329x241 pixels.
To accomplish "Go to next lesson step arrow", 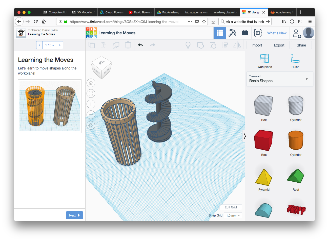I will 60,45.
